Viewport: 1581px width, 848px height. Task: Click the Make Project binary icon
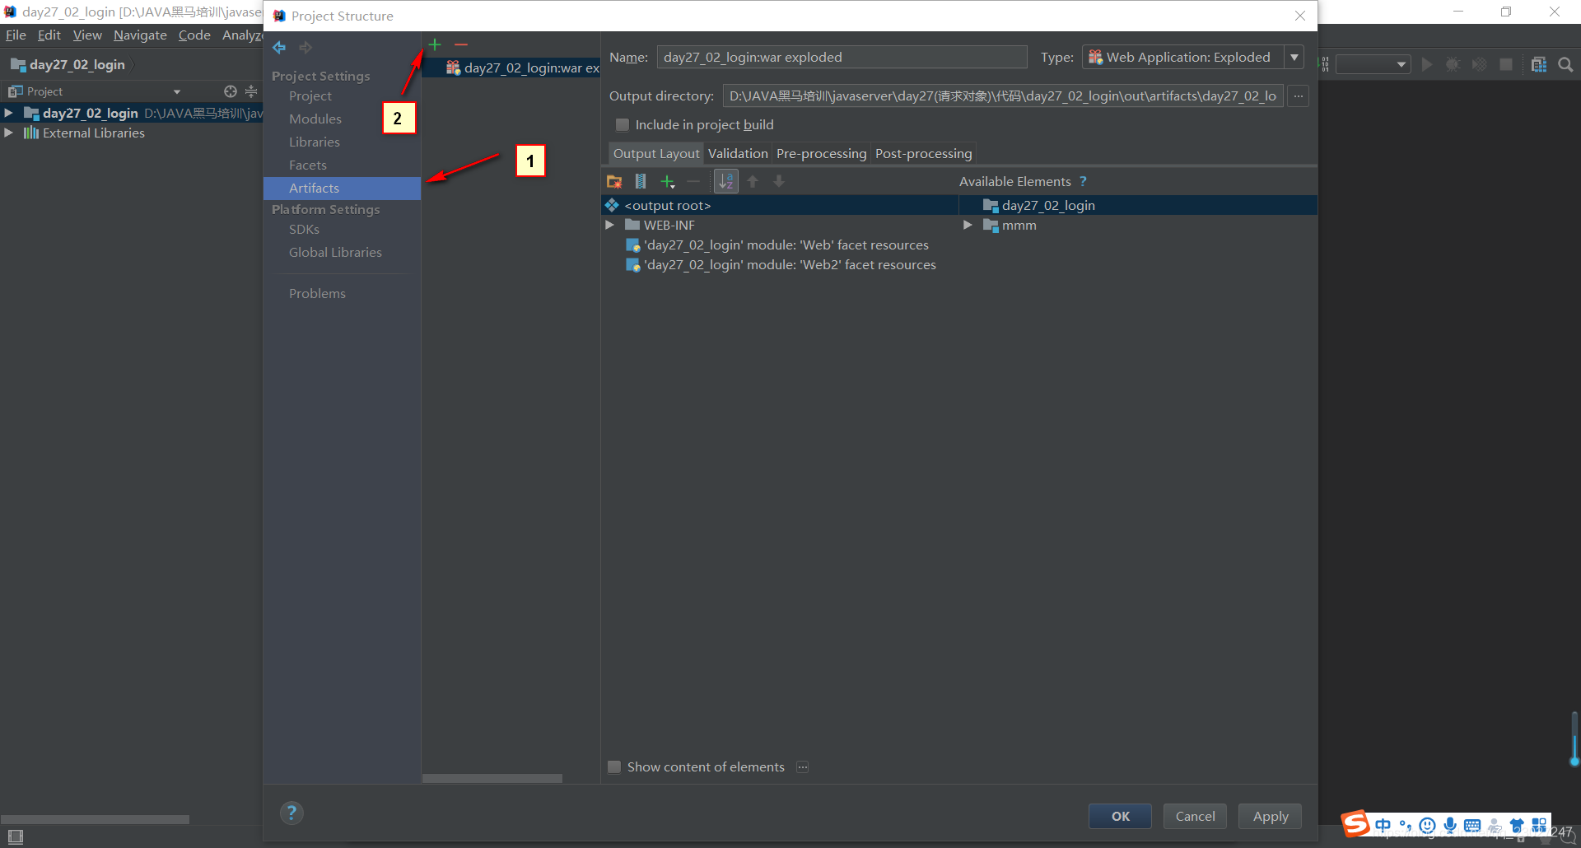click(x=1325, y=64)
